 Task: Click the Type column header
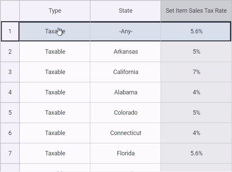coord(55,11)
